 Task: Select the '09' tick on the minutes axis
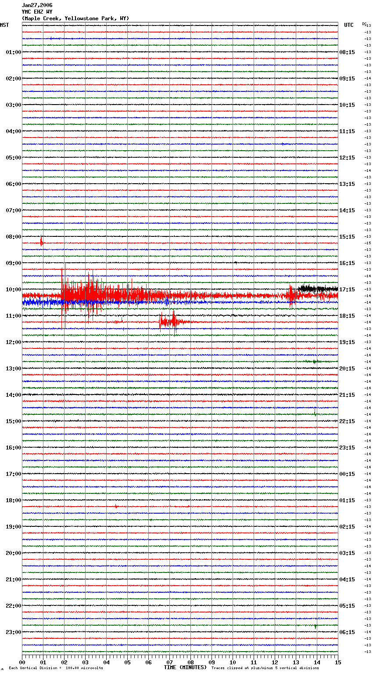point(212,662)
